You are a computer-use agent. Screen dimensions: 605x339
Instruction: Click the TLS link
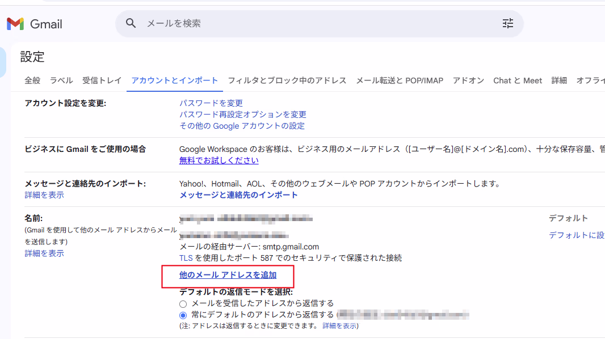tap(186, 258)
